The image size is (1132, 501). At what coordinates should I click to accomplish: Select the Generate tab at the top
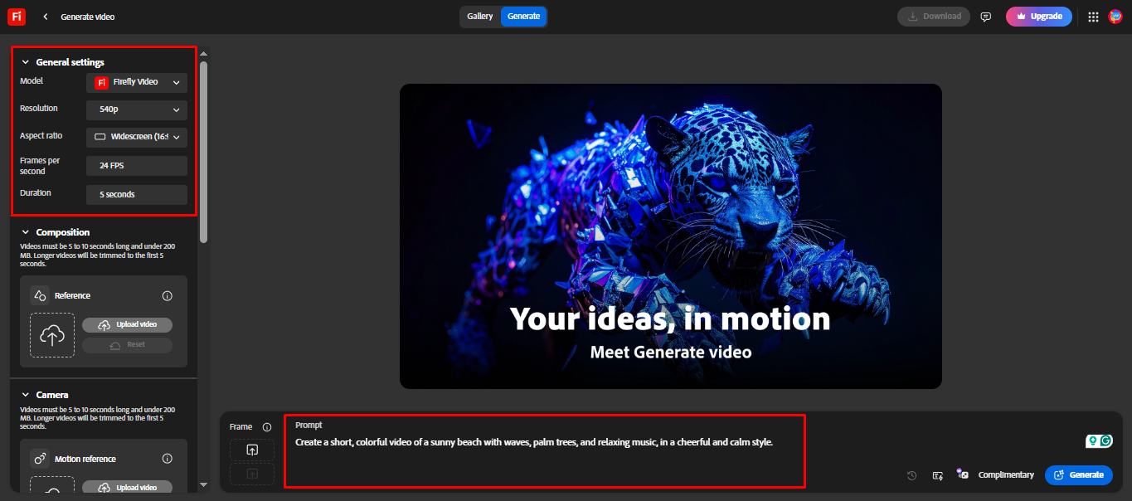(x=523, y=16)
